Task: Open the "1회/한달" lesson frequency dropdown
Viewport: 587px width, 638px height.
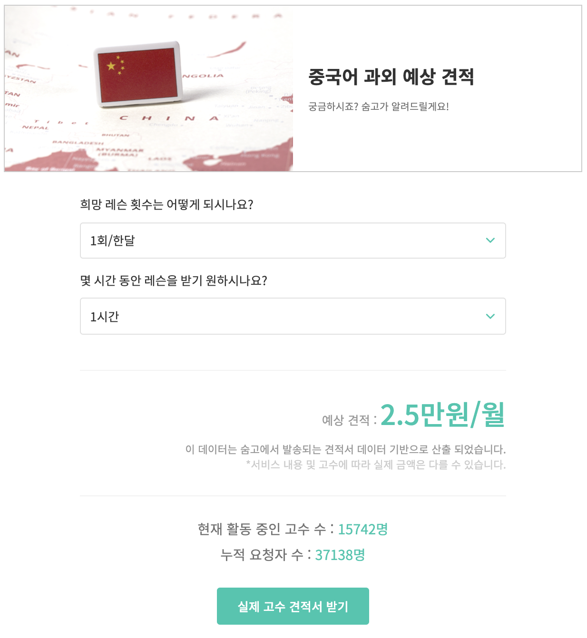Action: point(293,241)
